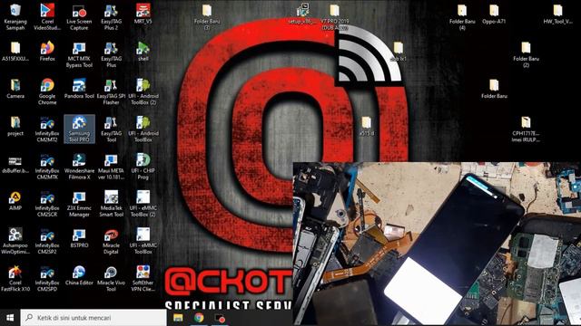The height and width of the screenshot is (326, 581).
Task: Open the Folder Baru (2) folder
Action: point(527,54)
